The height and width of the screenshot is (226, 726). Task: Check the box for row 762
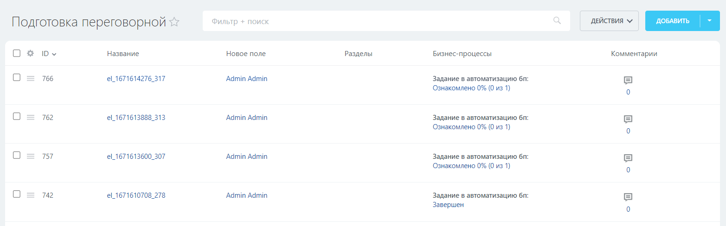click(x=17, y=117)
